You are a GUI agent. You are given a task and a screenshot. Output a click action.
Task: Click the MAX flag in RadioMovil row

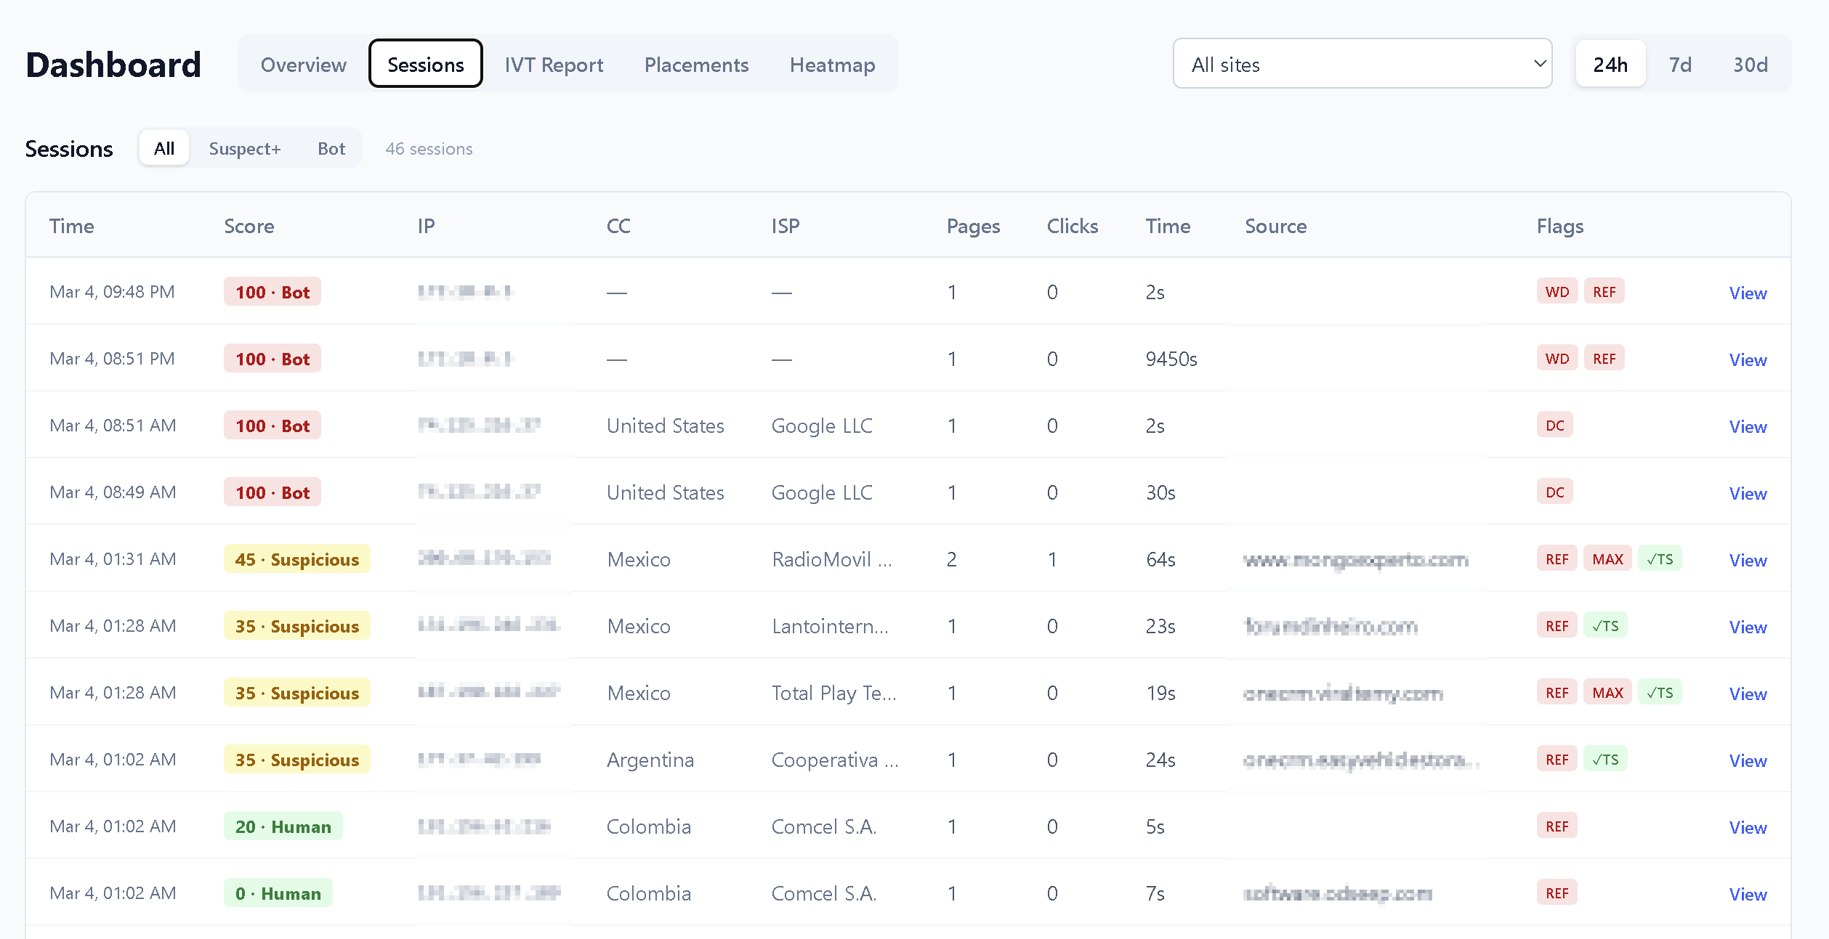coord(1607,558)
